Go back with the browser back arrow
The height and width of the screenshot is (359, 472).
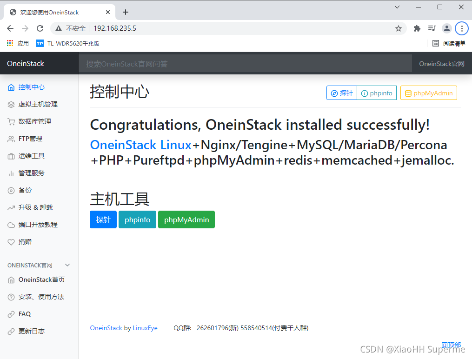[10, 28]
